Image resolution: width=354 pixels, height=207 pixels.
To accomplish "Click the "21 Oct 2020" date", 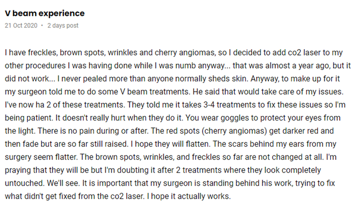I will click(21, 26).
